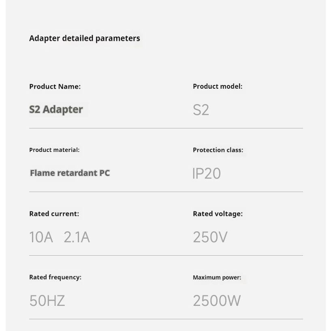Click the divider line under the Rated frequency row
Image resolution: width=331 pixels, height=331 pixels.
[166, 319]
